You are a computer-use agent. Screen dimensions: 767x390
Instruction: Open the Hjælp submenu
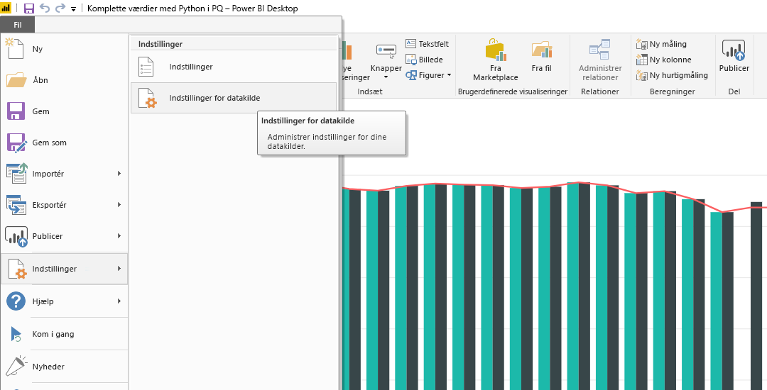64,301
